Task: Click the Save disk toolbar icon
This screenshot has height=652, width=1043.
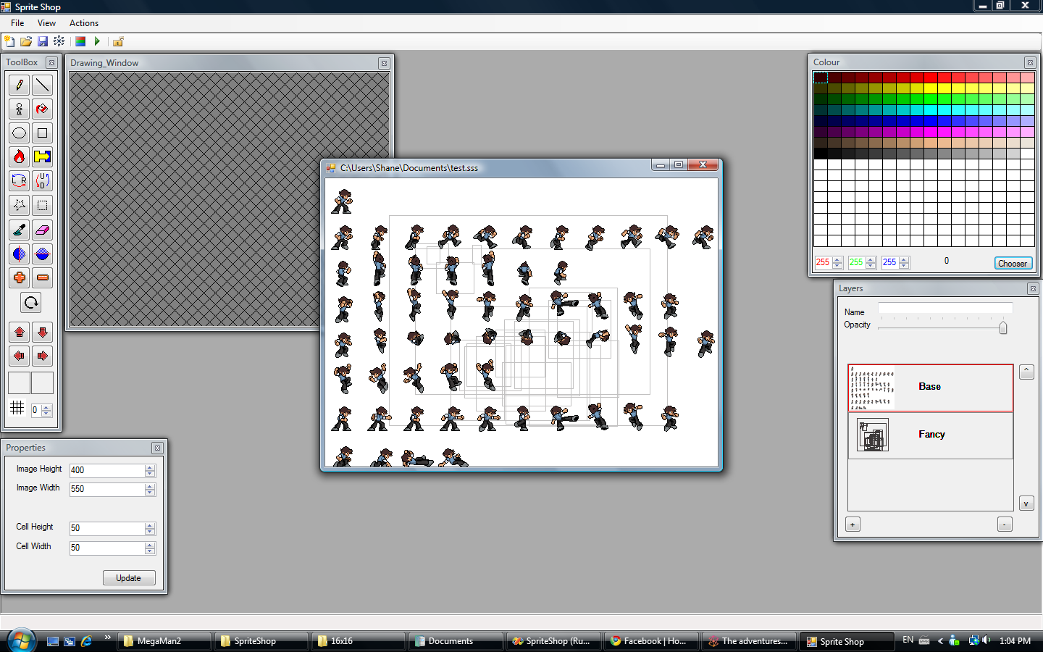Action: point(43,41)
